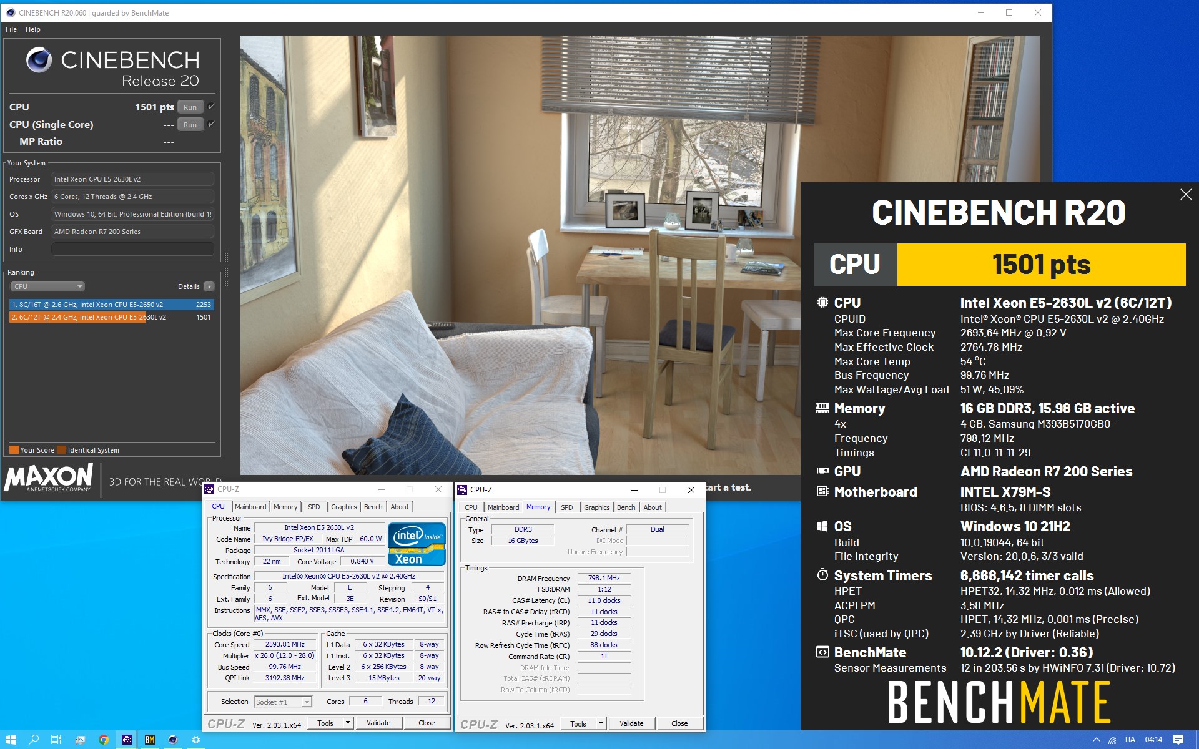Show hidden system tray icons
The height and width of the screenshot is (749, 1199).
point(1096,740)
